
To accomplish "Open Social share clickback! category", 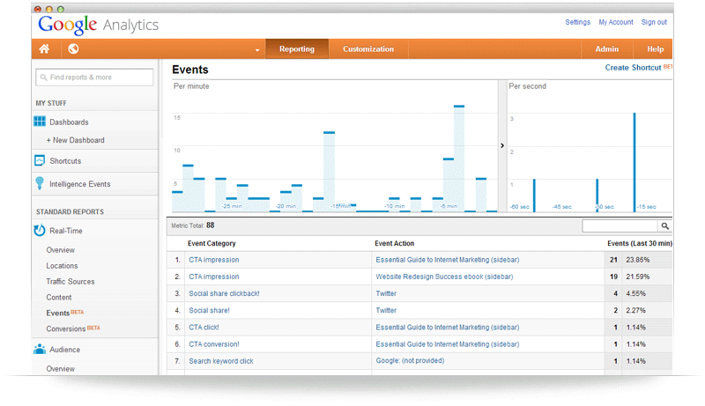I will tap(224, 294).
